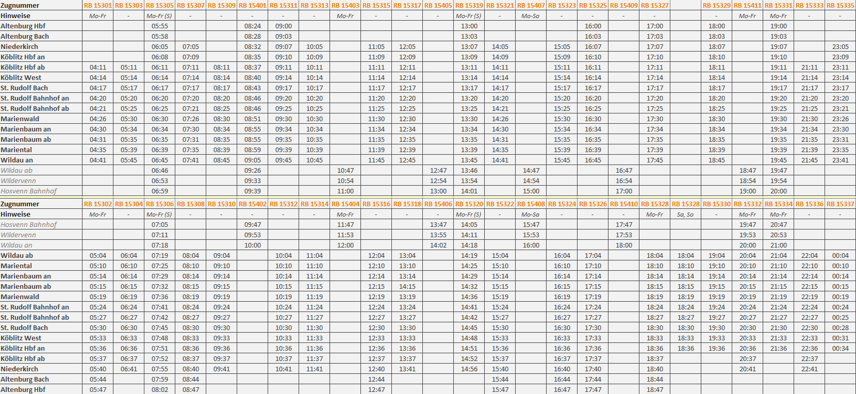Click the 10:47 Wildau ab time for RB 15403

click(345, 170)
